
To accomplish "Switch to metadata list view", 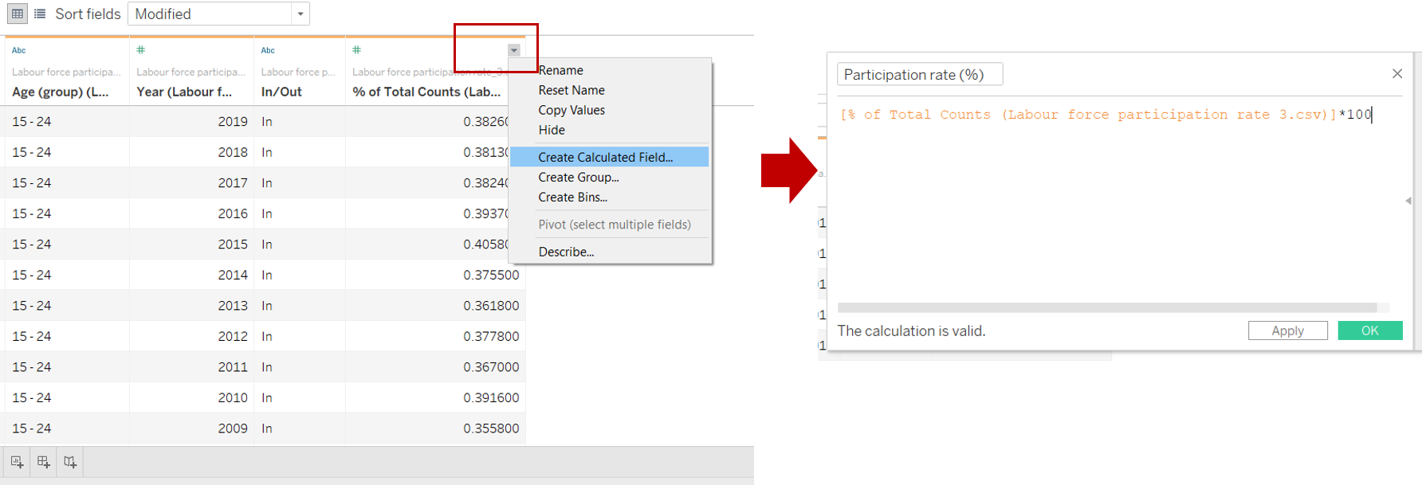I will [x=40, y=14].
